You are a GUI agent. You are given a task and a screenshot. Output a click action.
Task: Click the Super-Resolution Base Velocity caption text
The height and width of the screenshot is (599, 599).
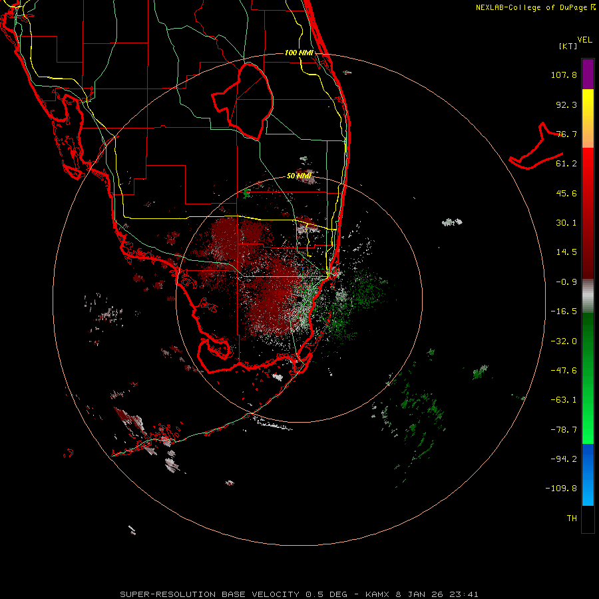pyautogui.click(x=299, y=594)
